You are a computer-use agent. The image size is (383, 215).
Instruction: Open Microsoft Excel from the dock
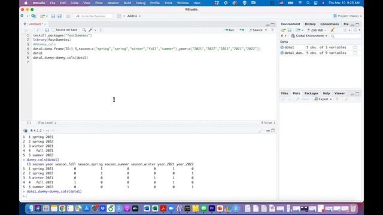pos(155,208)
